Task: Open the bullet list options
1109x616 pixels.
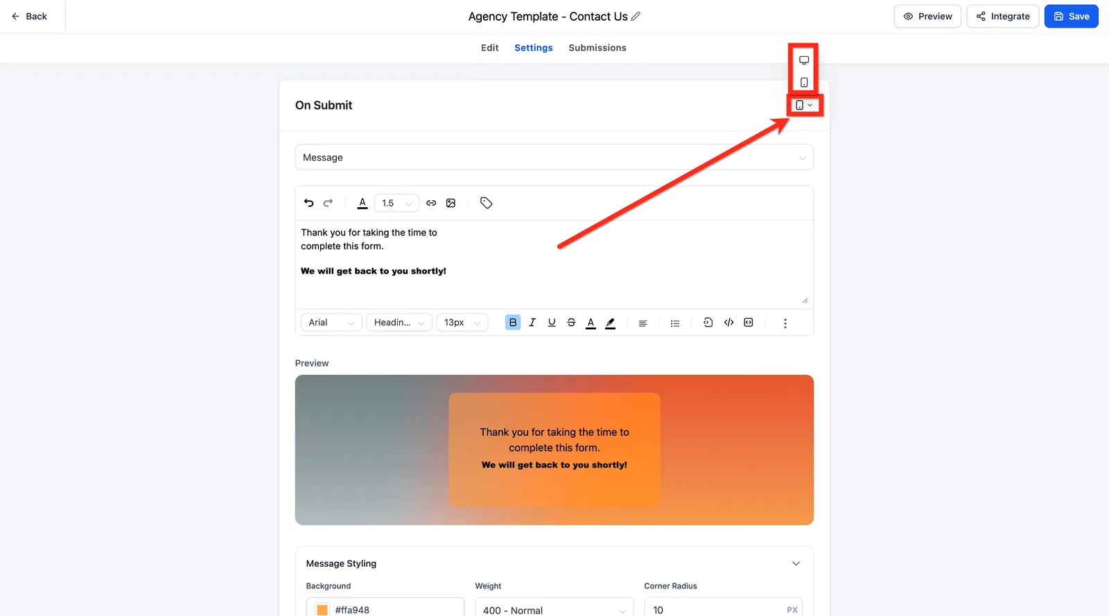Action: (x=675, y=323)
